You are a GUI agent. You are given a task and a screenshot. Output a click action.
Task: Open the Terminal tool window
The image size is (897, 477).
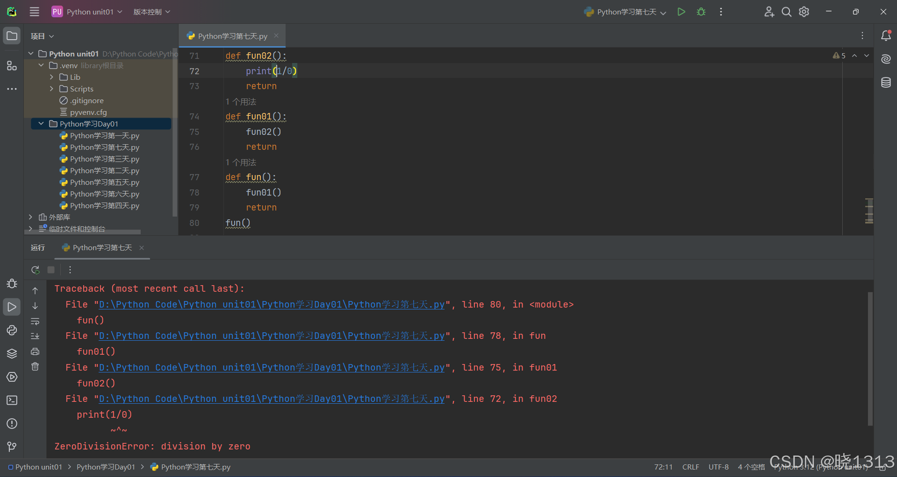click(12, 400)
